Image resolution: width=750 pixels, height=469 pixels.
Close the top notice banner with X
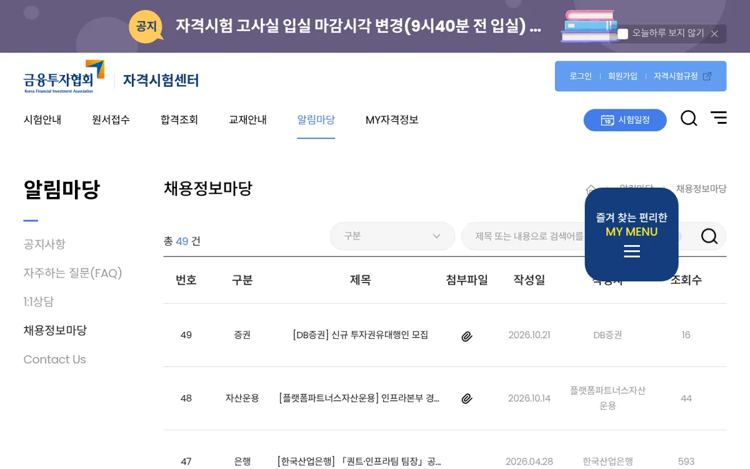click(714, 34)
